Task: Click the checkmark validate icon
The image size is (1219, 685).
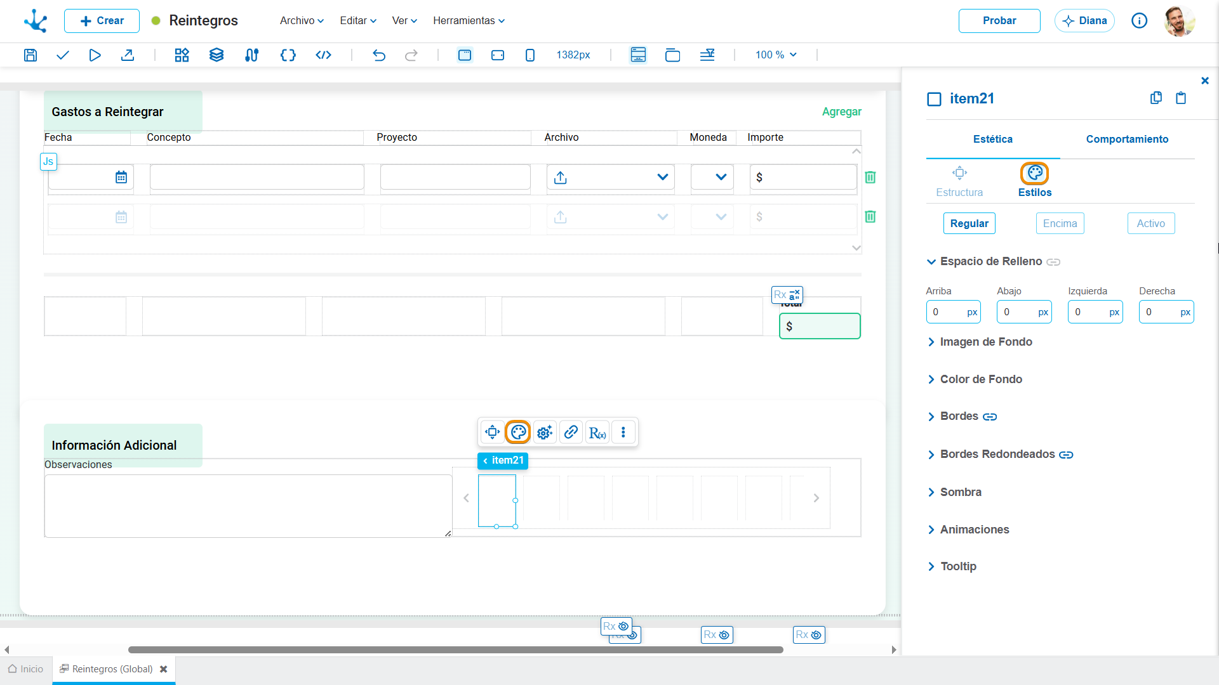Action: (x=62, y=55)
